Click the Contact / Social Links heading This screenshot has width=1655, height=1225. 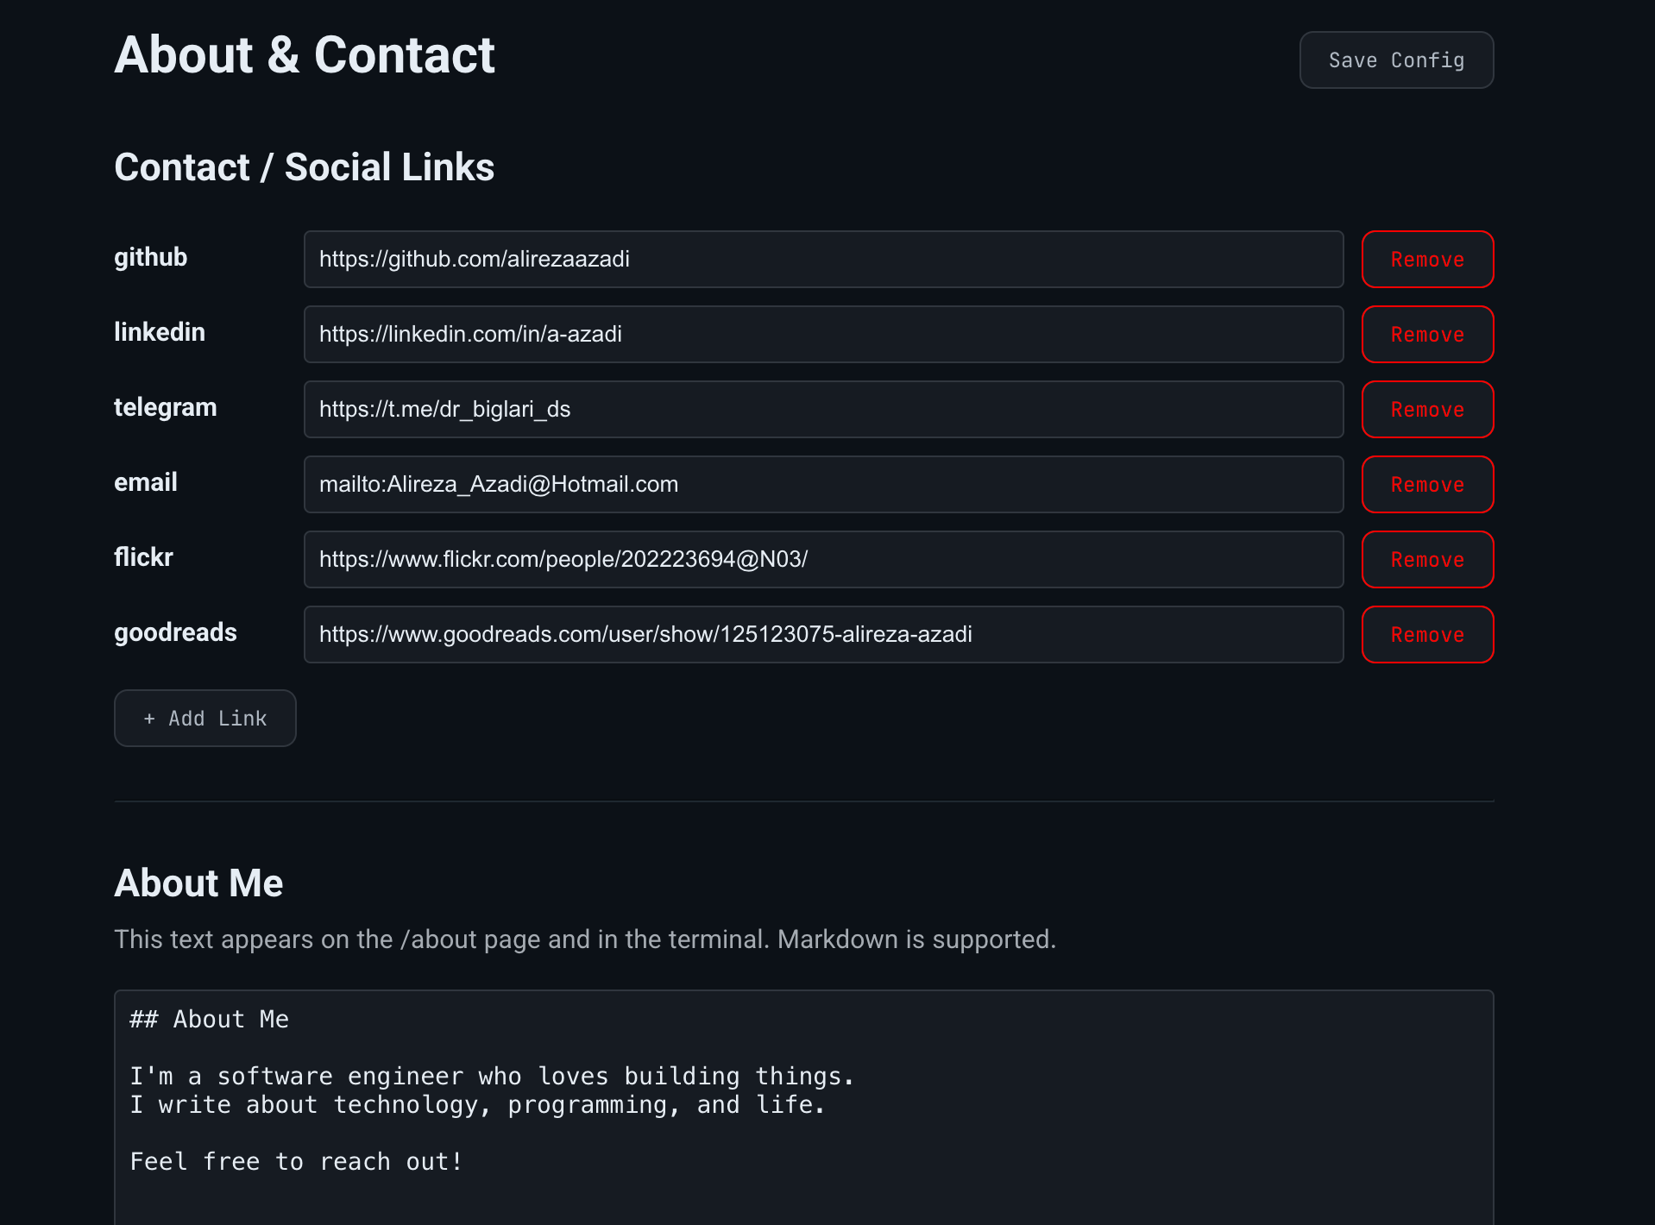click(304, 166)
